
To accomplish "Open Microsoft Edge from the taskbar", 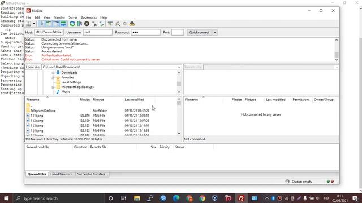I will point(176,198).
